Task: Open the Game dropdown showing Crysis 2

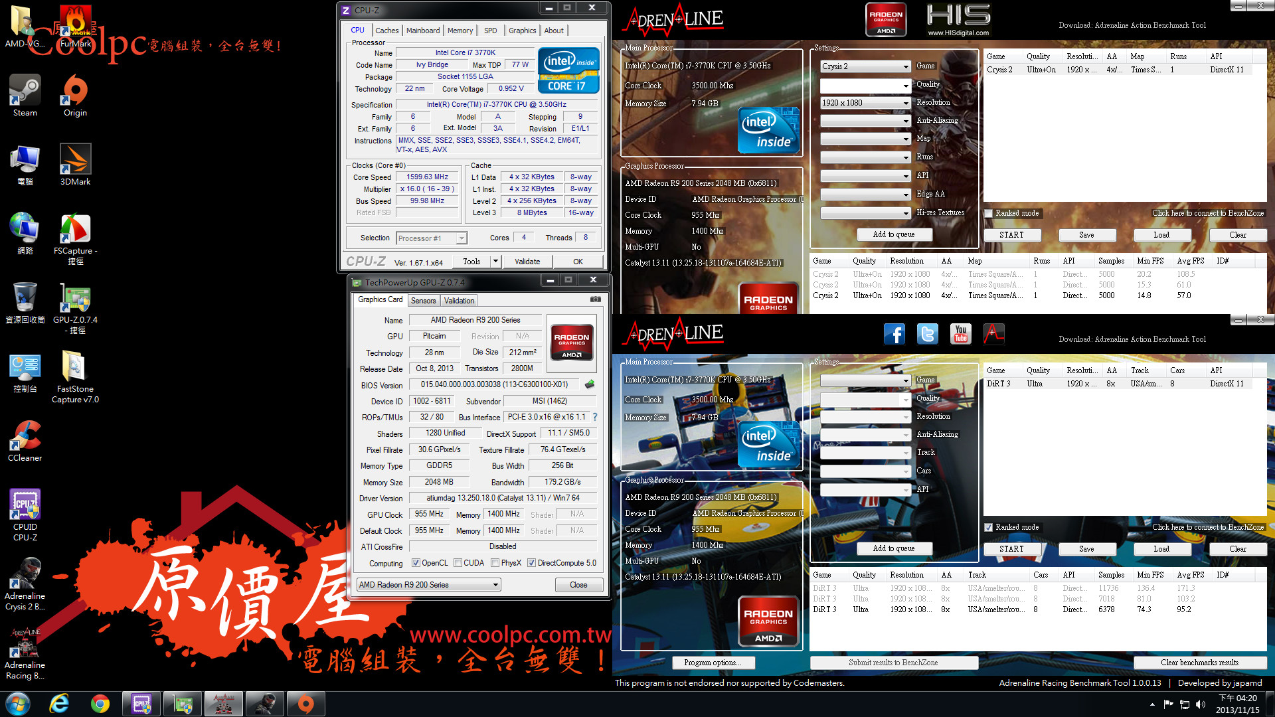Action: click(865, 66)
